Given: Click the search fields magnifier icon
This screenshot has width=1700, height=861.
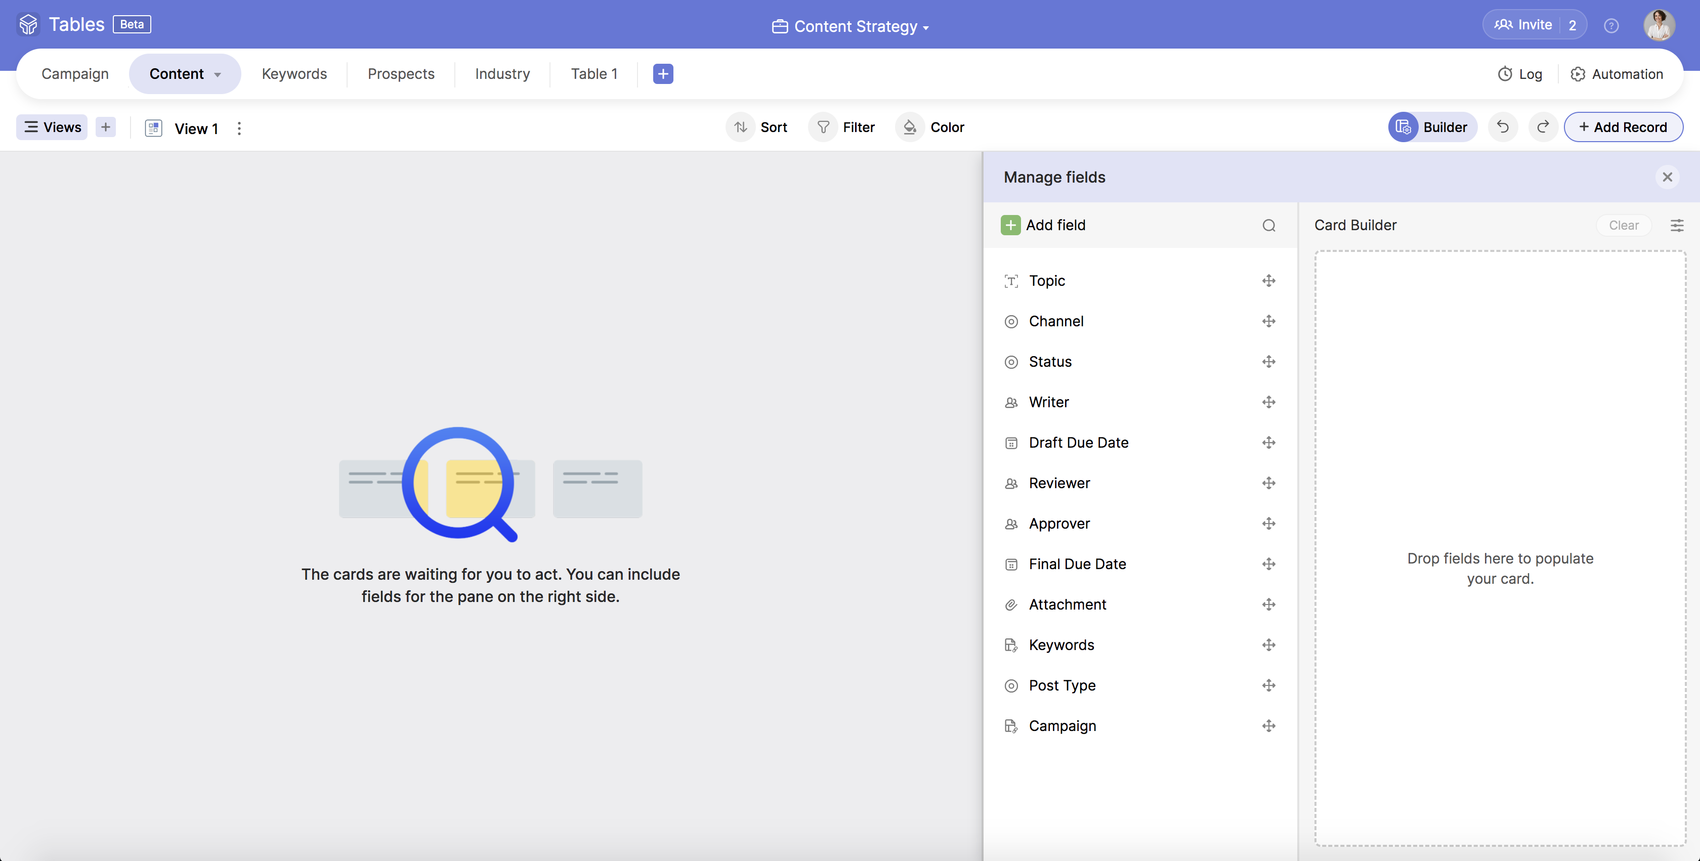Looking at the screenshot, I should tap(1268, 226).
